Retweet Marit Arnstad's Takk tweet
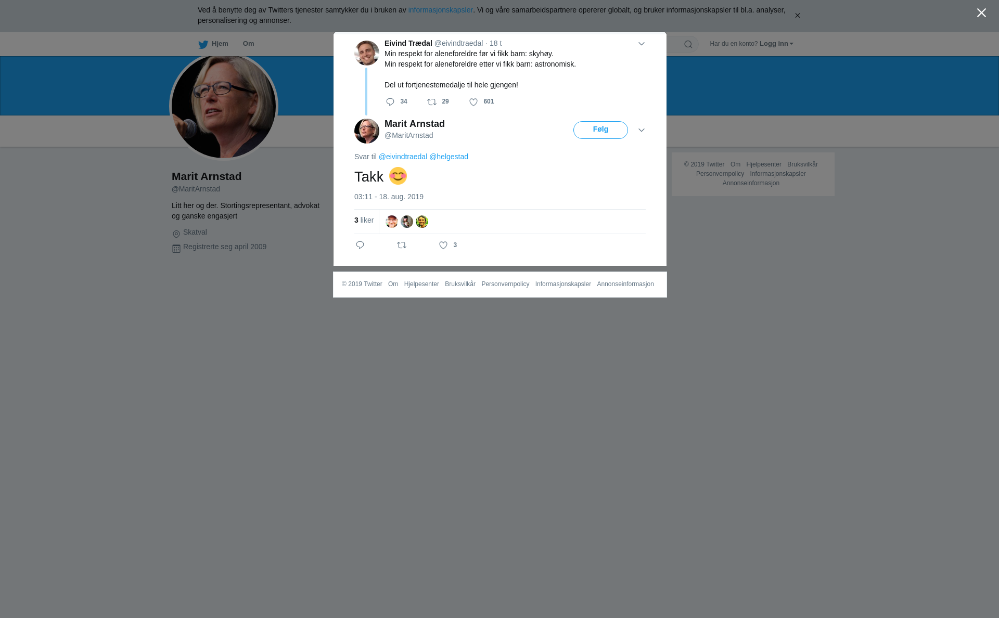The image size is (999, 618). click(x=402, y=245)
